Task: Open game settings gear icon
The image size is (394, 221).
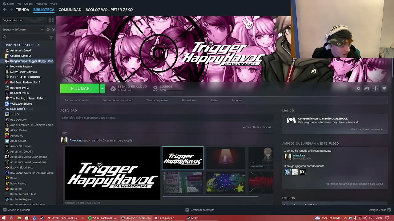Action: tap(358, 88)
